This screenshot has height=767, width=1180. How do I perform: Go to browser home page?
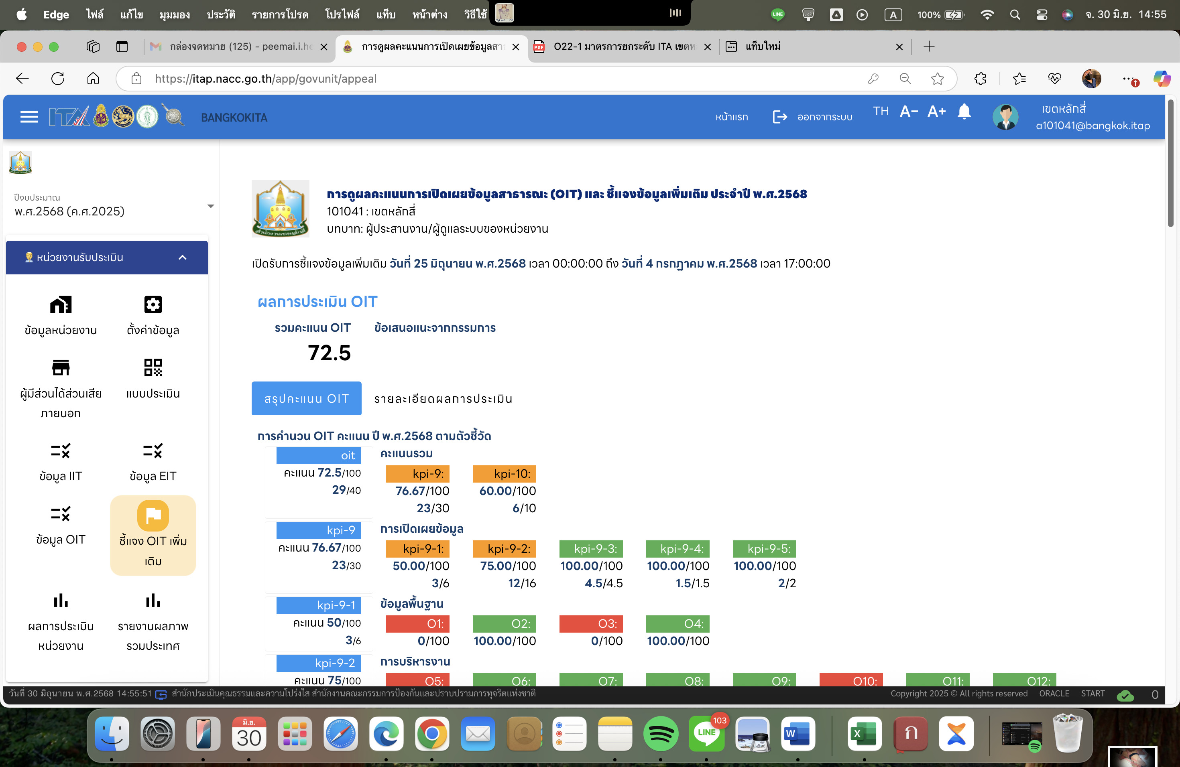(93, 78)
